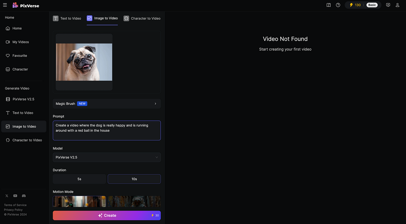406x224 pixels.
Task: Click the PixVerse logo
Action: click(x=26, y=5)
